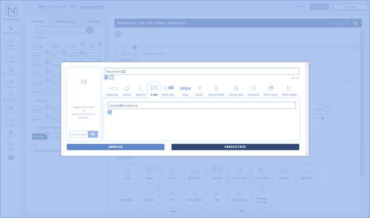Choose the Internet link option

click(x=127, y=90)
